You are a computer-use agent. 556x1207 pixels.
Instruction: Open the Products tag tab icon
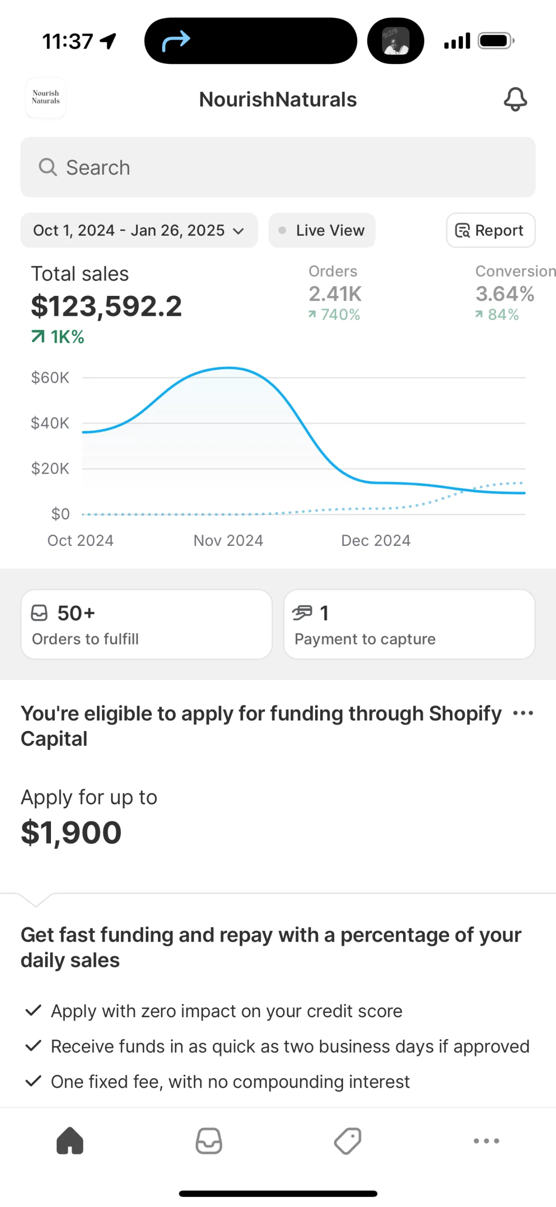click(x=347, y=1140)
